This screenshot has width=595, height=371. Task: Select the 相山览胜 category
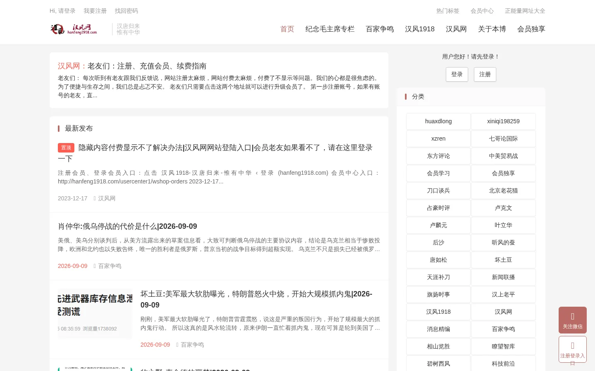click(438, 346)
